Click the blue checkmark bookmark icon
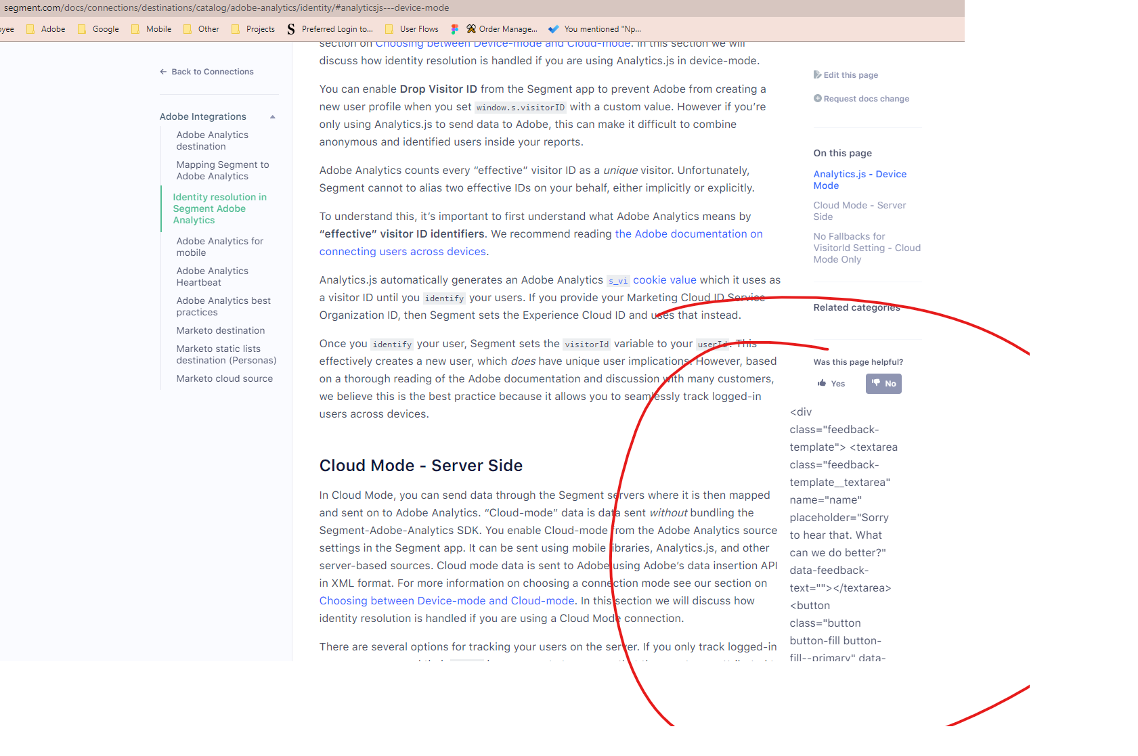 tap(554, 28)
